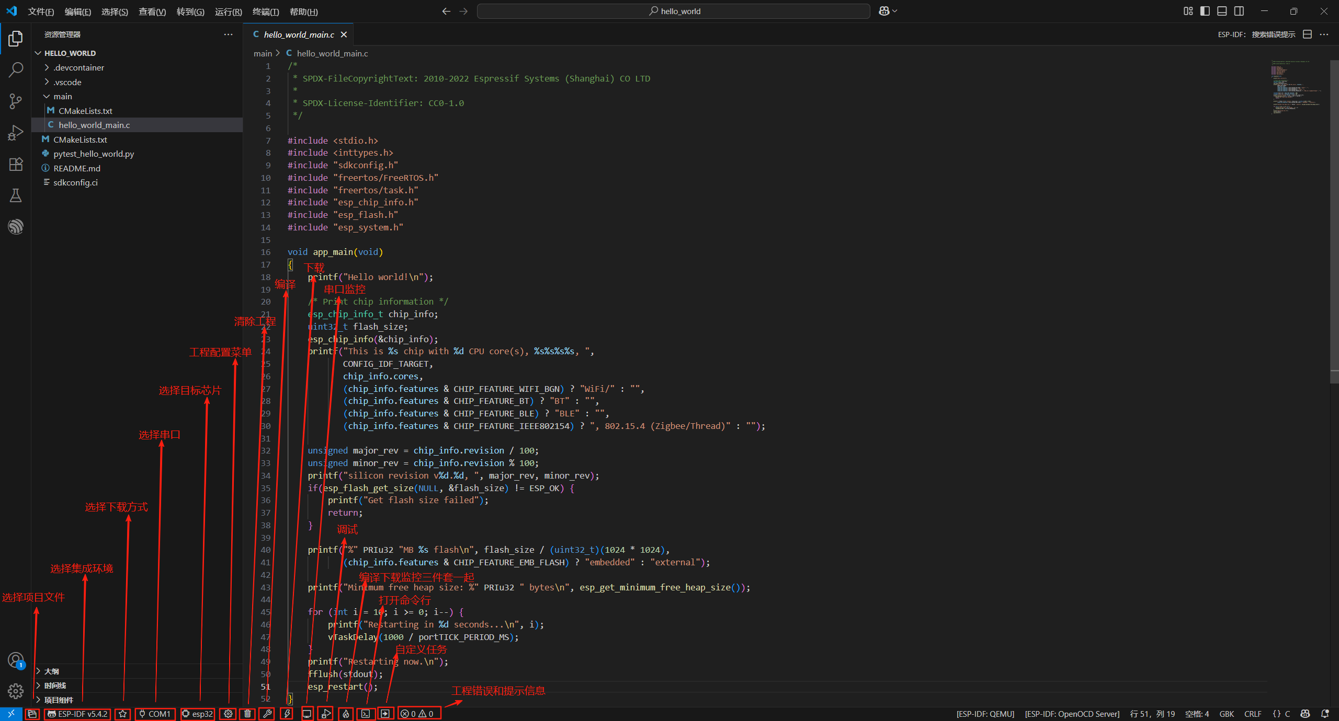Click the flash lightning bolt icon
The width and height of the screenshot is (1339, 721).
(x=287, y=714)
